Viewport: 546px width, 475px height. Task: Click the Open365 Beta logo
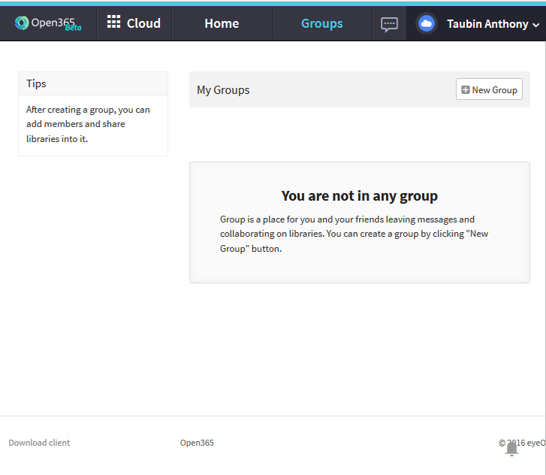pyautogui.click(x=48, y=23)
